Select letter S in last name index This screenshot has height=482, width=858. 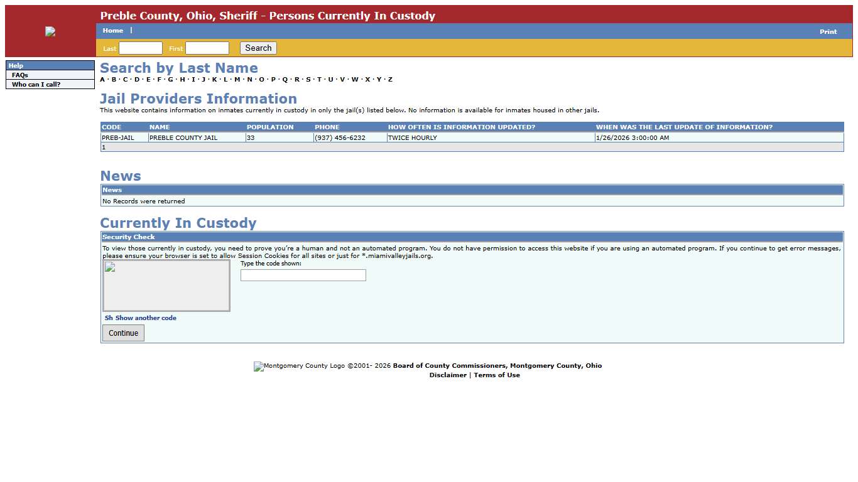point(308,80)
